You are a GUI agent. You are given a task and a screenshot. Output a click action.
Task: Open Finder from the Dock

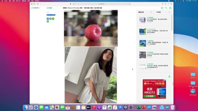click(26, 108)
